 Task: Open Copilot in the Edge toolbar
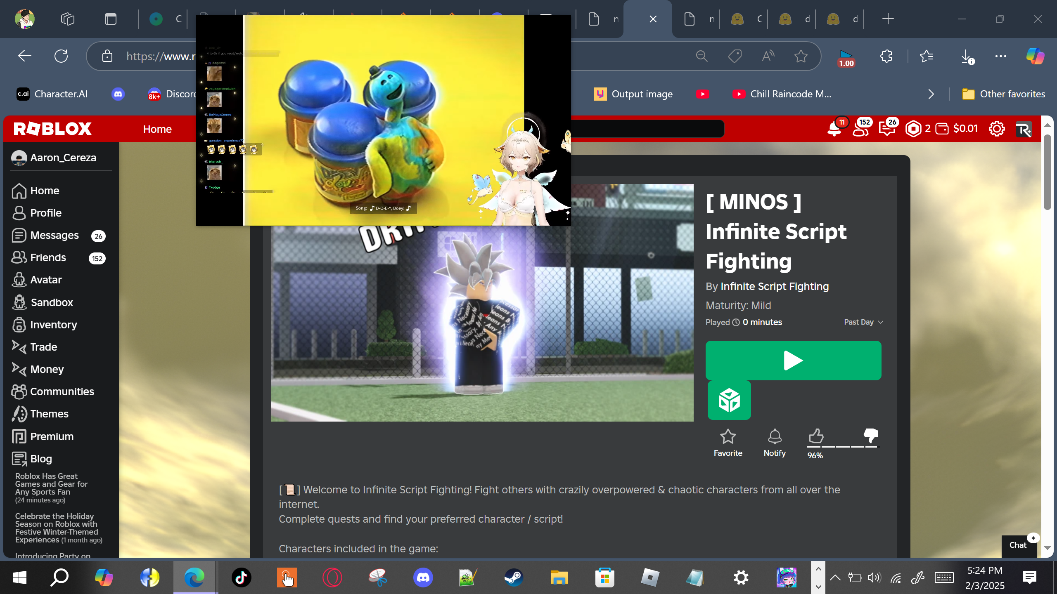tap(1035, 56)
